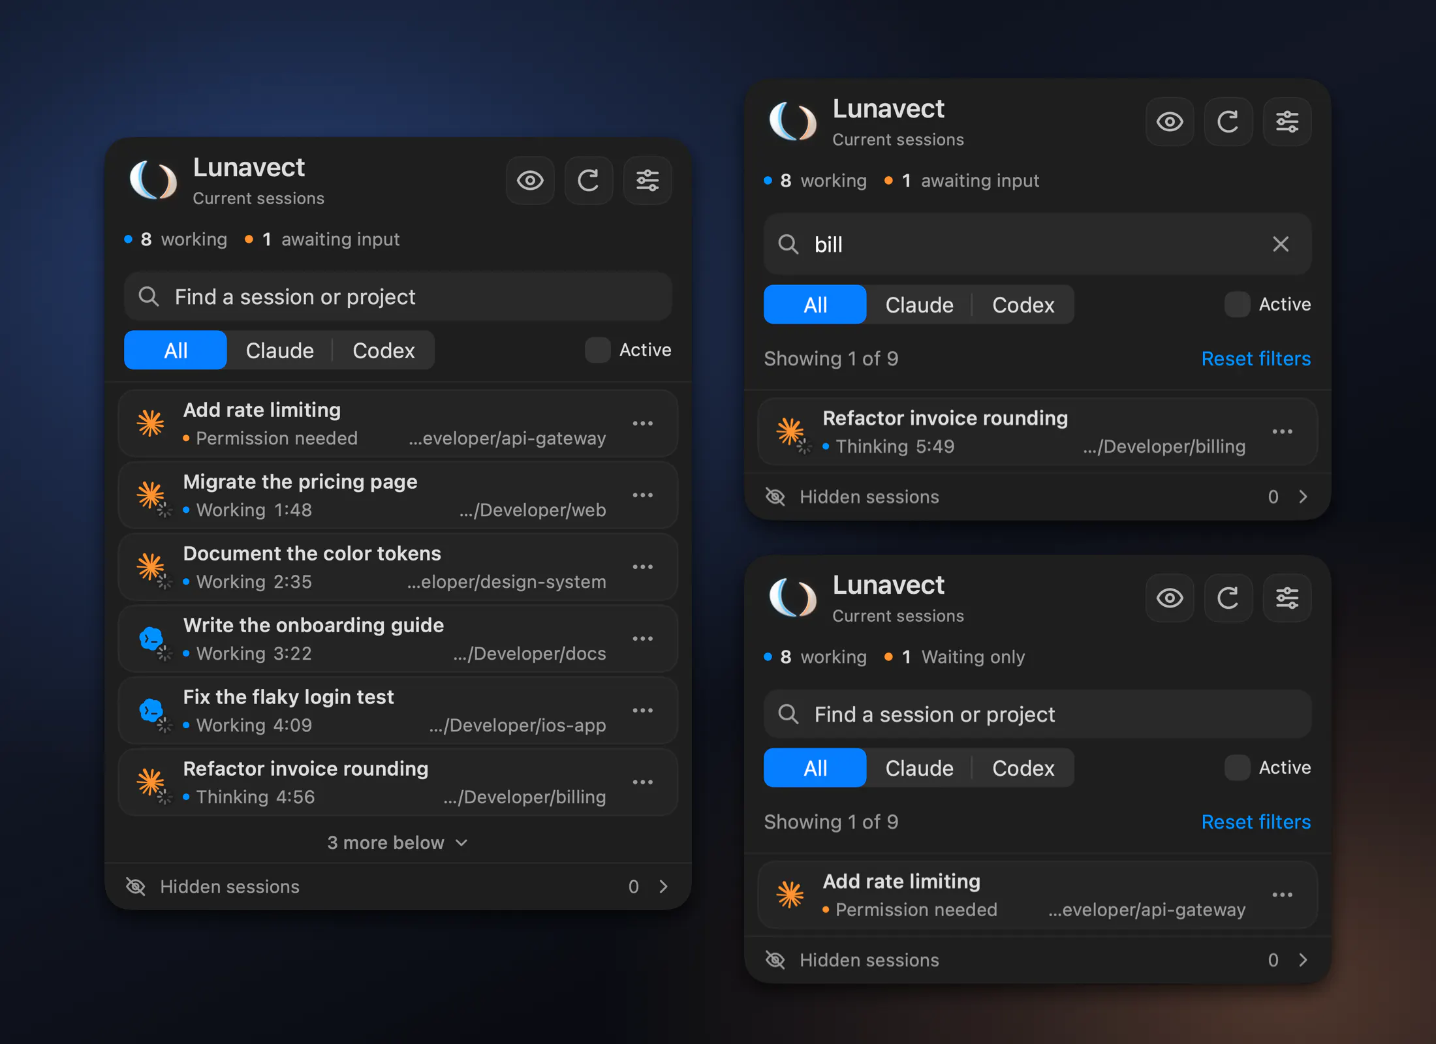Click the eye icon in the left panel header
The width and height of the screenshot is (1436, 1044).
[530, 181]
